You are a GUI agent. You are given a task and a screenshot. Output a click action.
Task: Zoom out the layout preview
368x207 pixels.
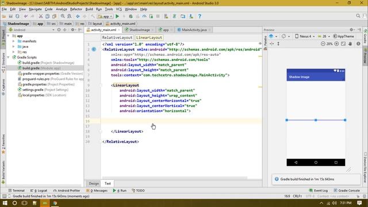coord(323,44)
